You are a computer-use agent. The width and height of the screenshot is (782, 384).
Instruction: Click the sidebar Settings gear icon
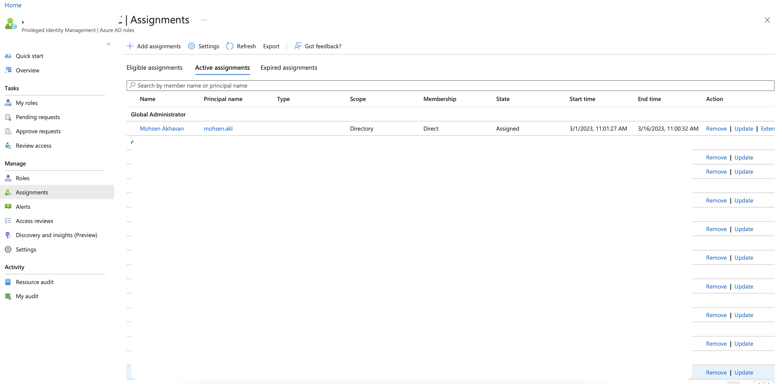(x=8, y=249)
